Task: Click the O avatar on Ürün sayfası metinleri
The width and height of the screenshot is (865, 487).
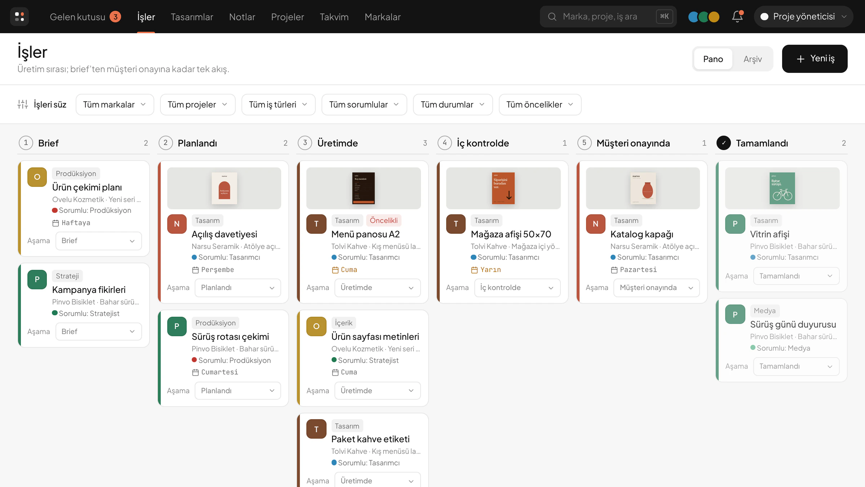Action: (x=316, y=326)
